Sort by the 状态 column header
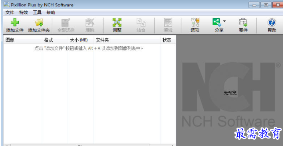Screen dimensions: 284x146 click(x=168, y=40)
